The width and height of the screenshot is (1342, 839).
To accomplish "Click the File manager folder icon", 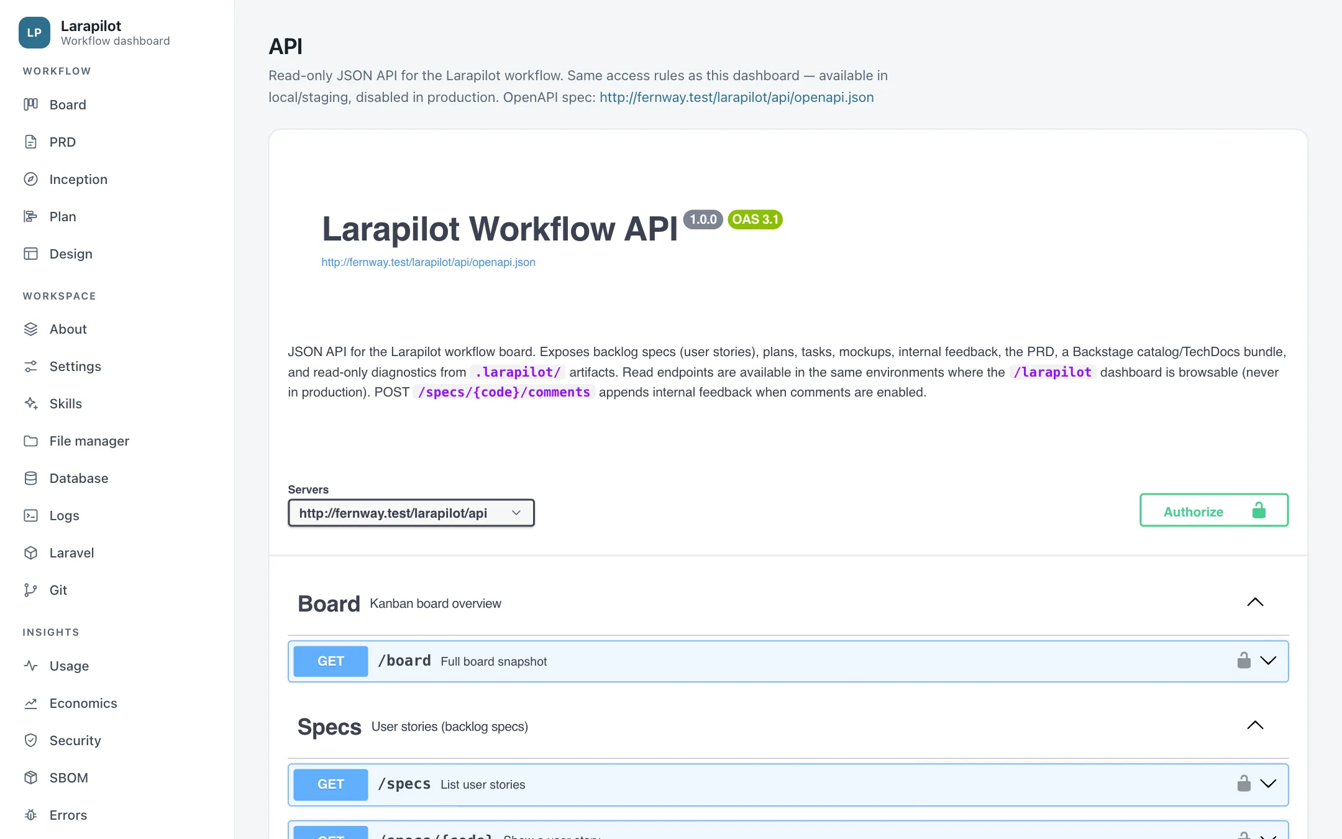I will [30, 441].
